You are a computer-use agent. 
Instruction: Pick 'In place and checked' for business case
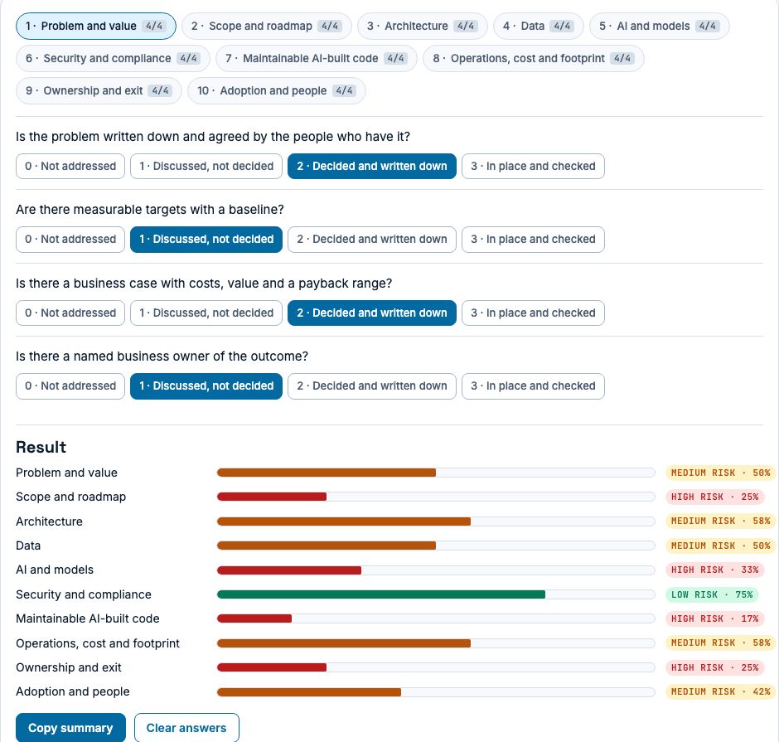(533, 313)
